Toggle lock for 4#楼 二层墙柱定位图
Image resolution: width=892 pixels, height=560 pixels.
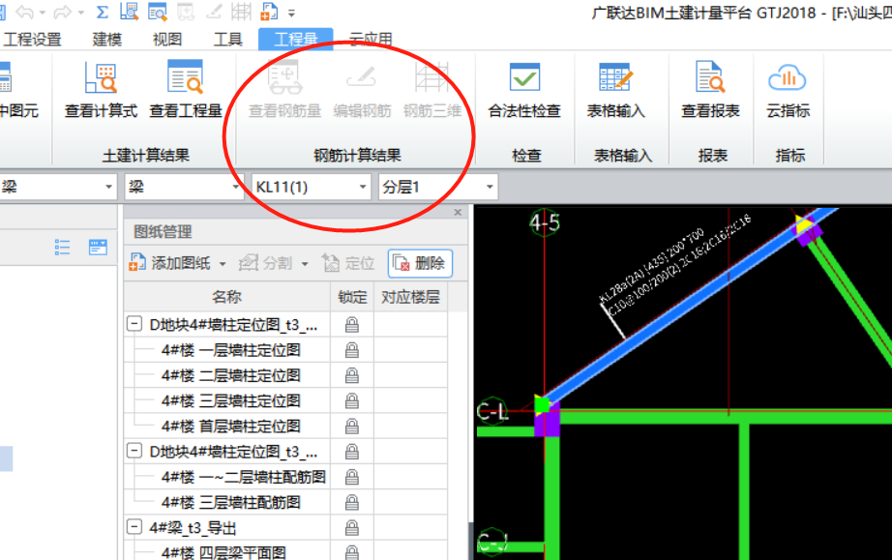click(352, 375)
